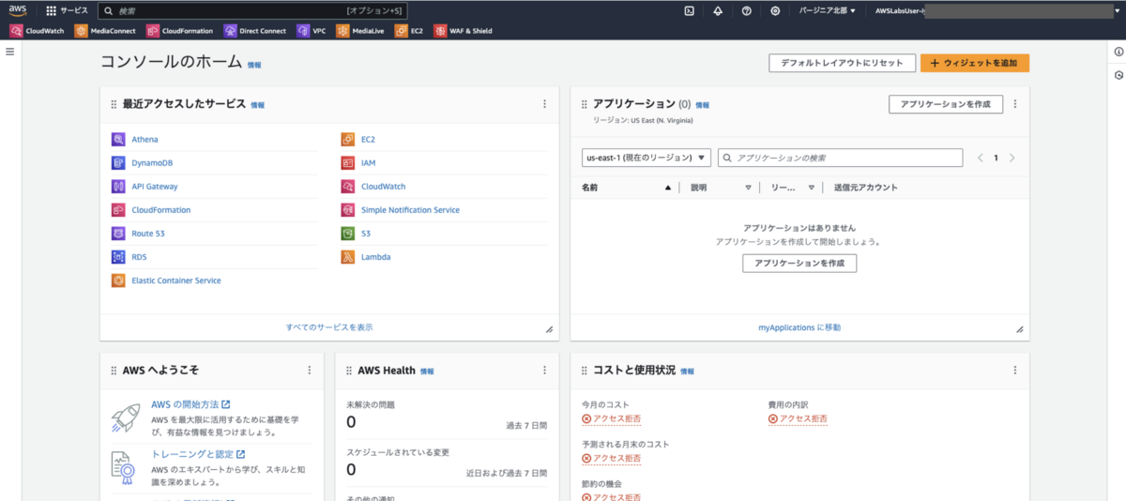Open the WAF & Shield favorite shortcut
1126x501 pixels.
(x=463, y=31)
